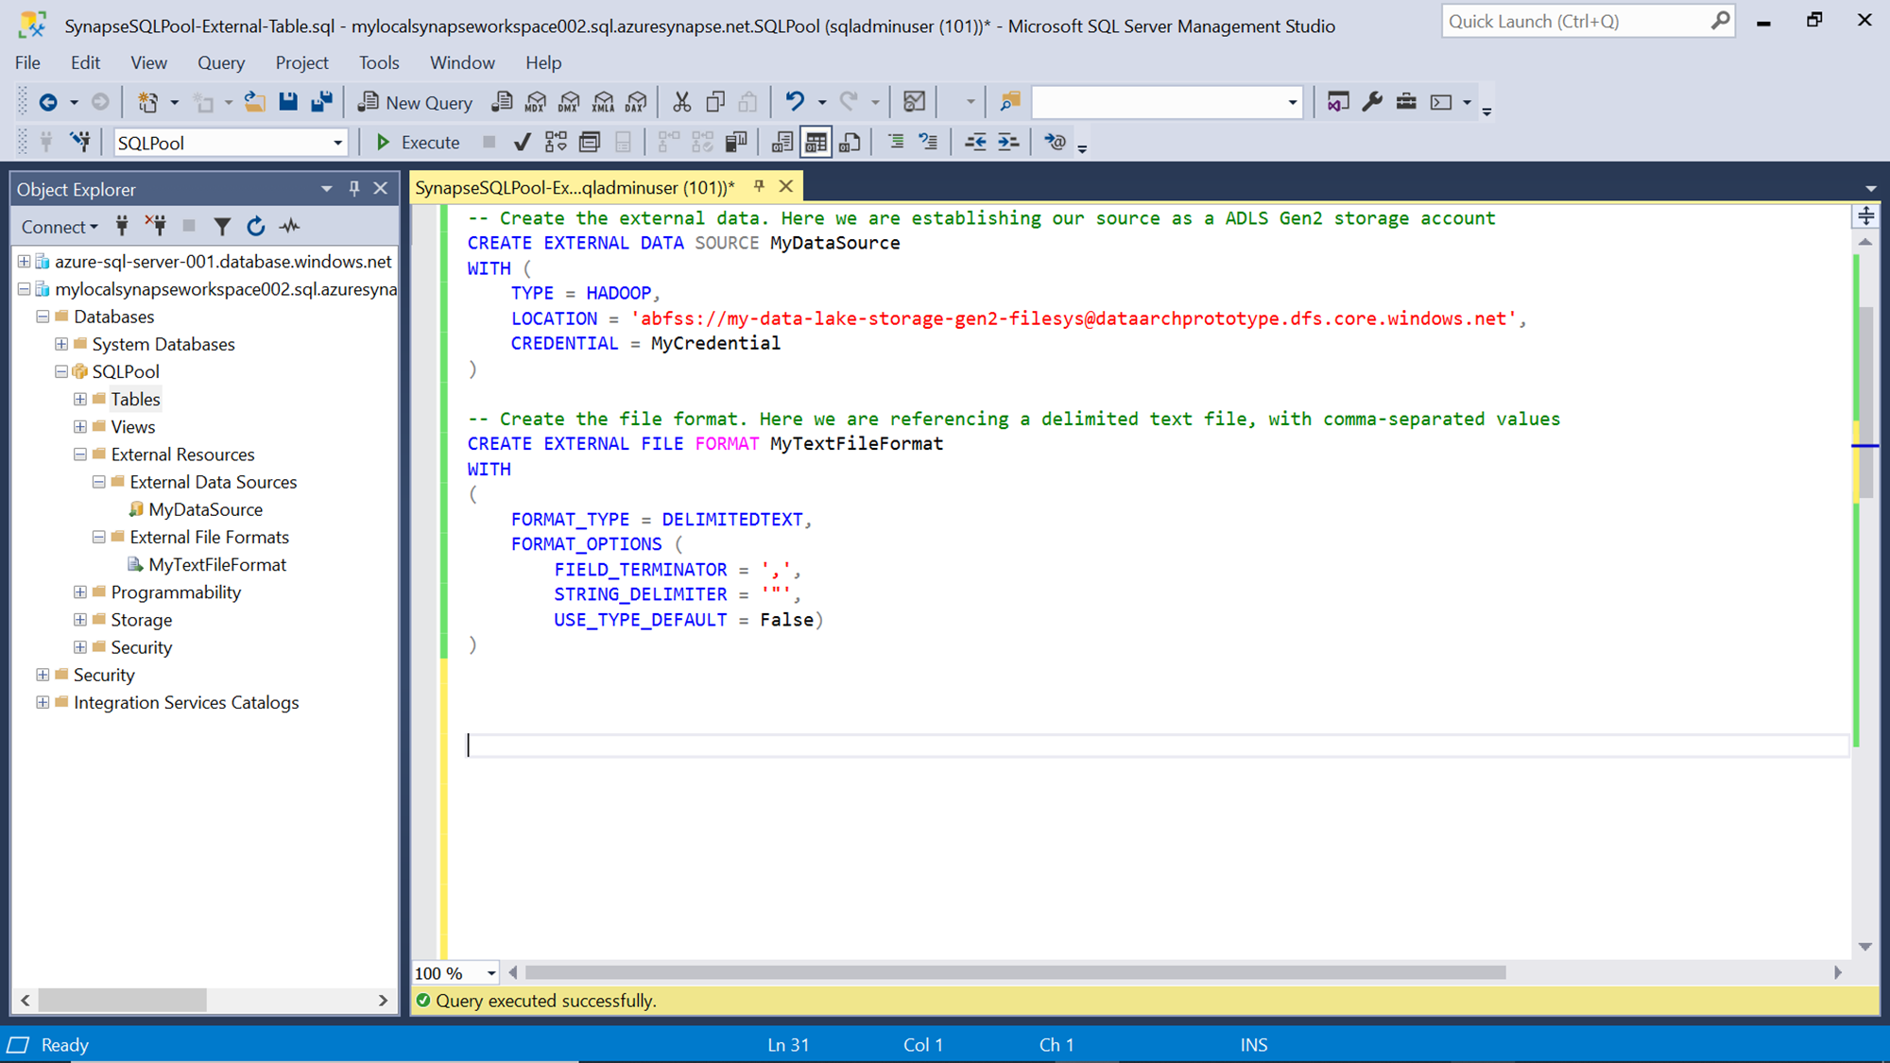Click the Cut scissors icon
The width and height of the screenshot is (1890, 1063).
pos(680,102)
